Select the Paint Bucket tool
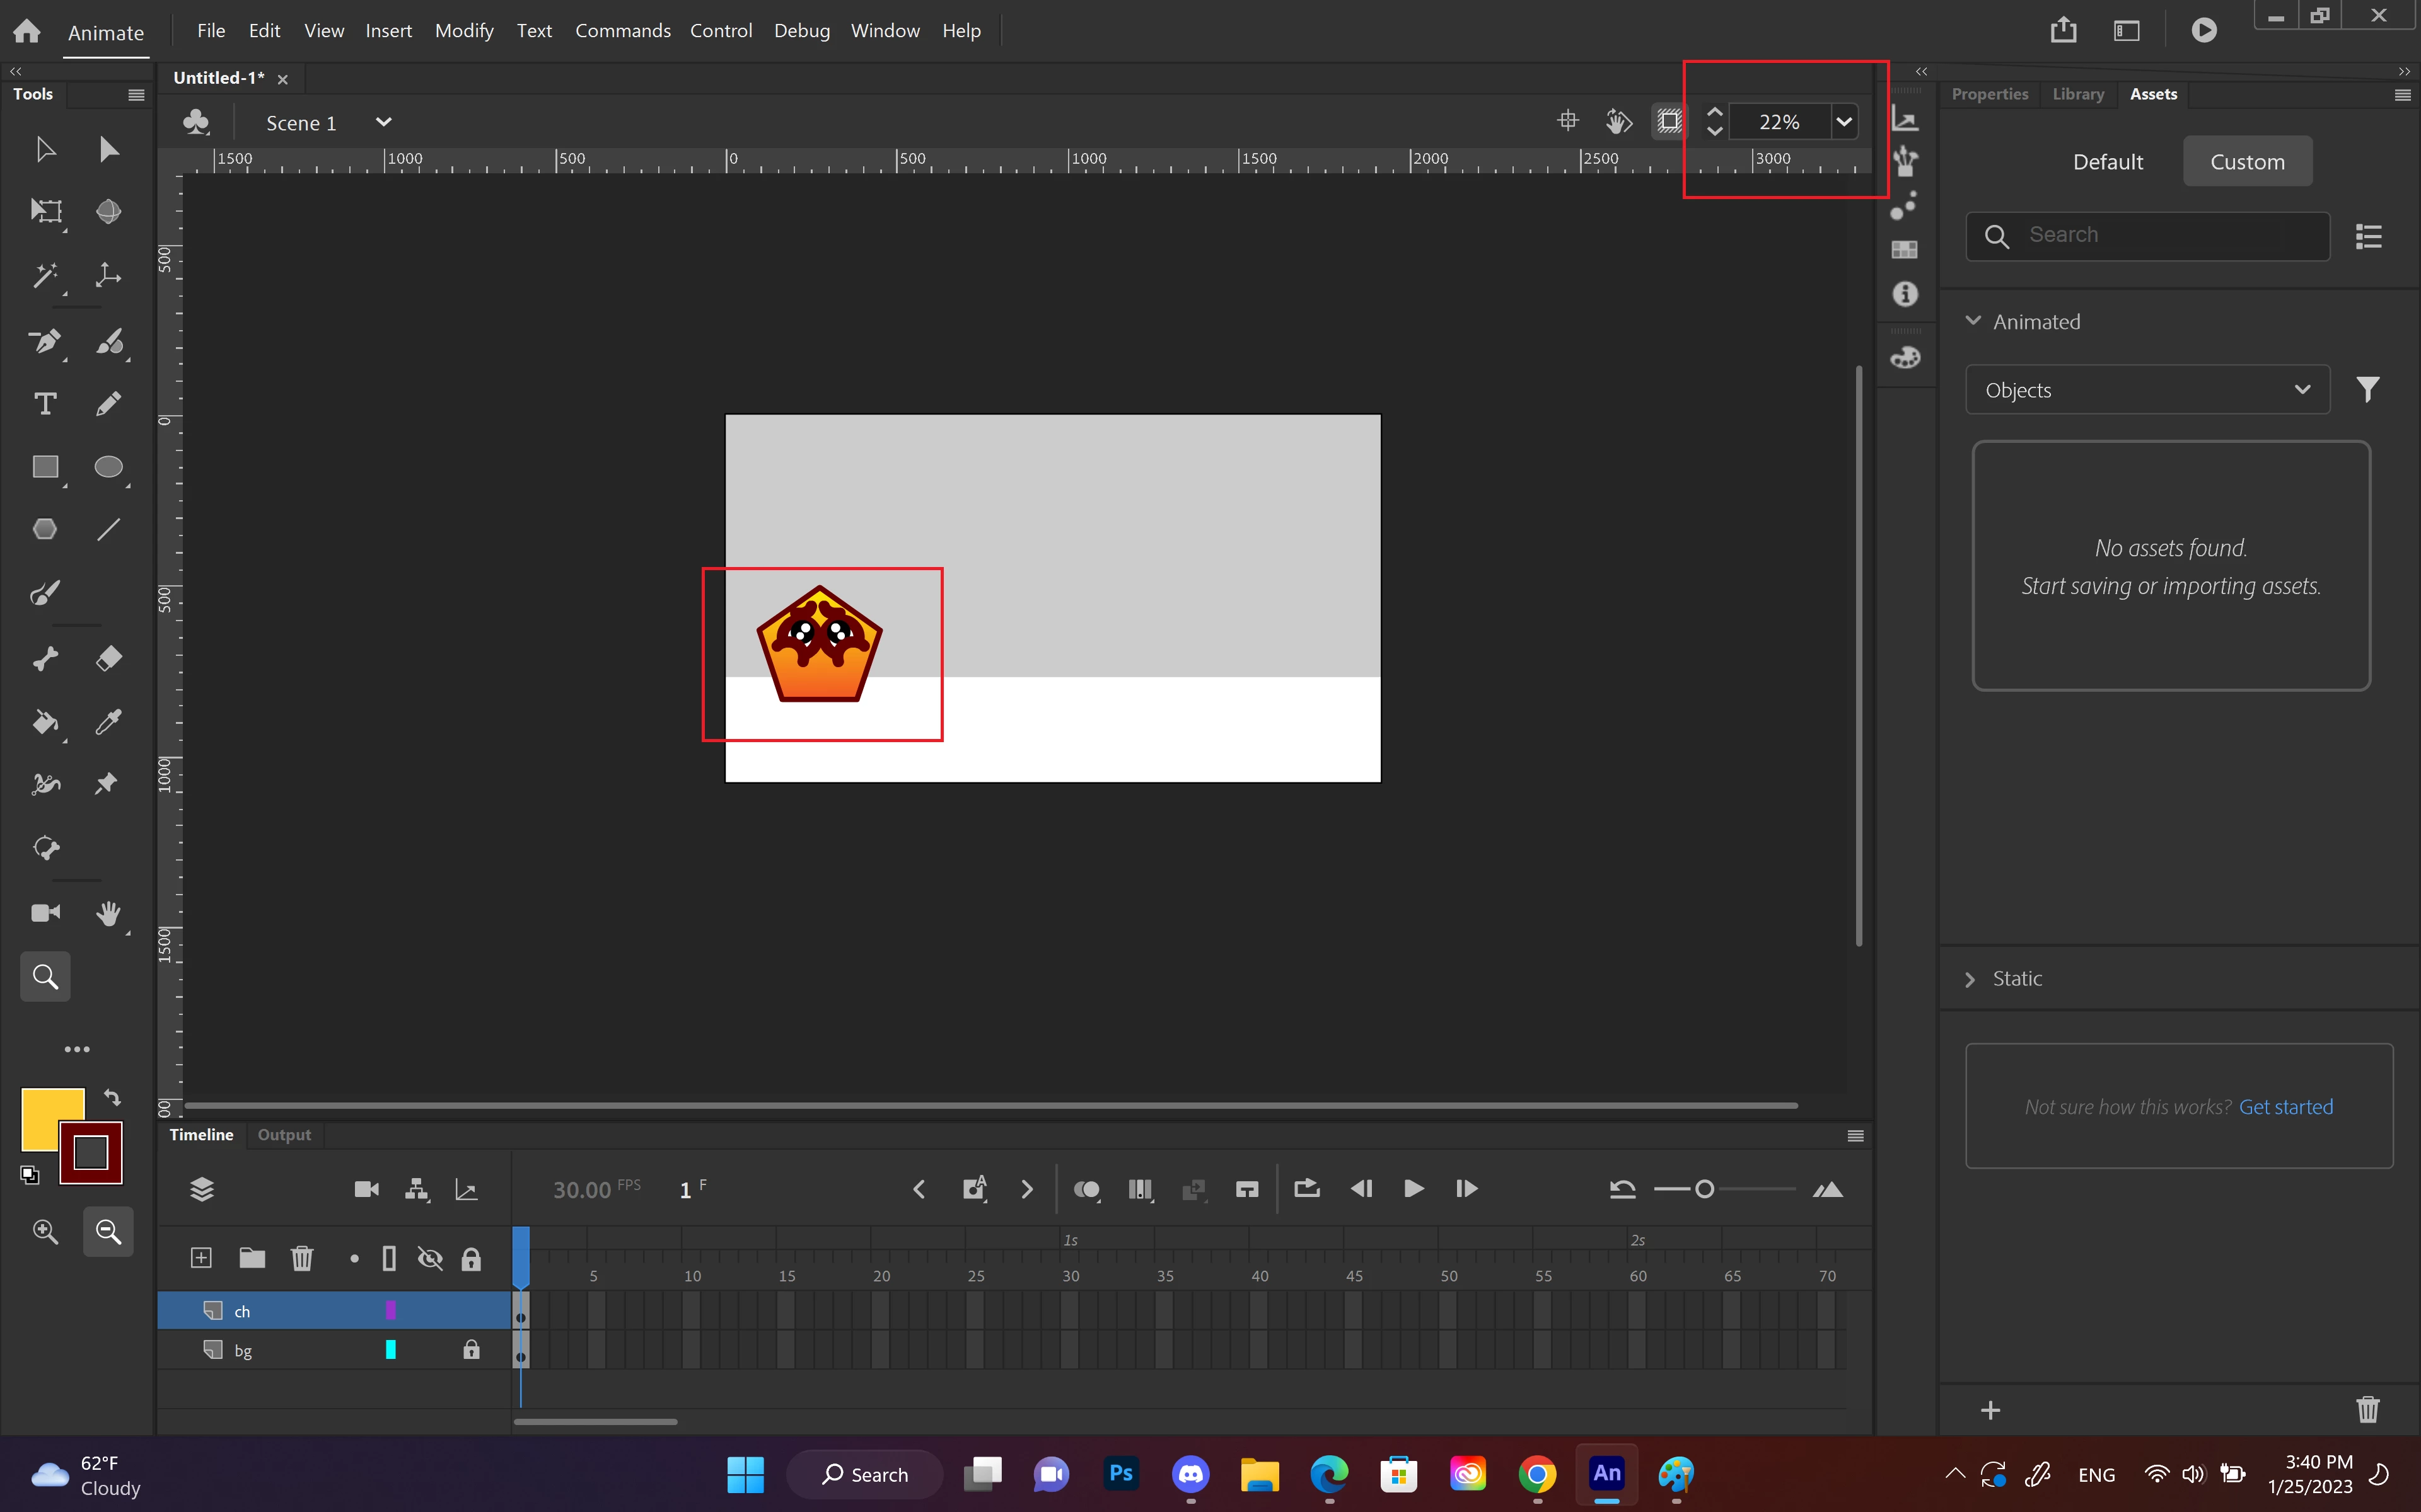Viewport: 2421px width, 1512px height. pyautogui.click(x=45, y=722)
